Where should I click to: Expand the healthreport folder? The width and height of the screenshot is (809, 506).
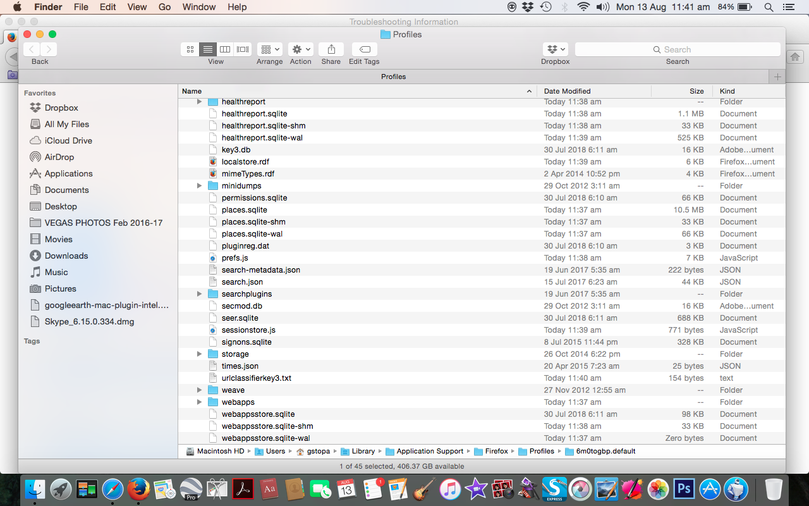point(199,102)
